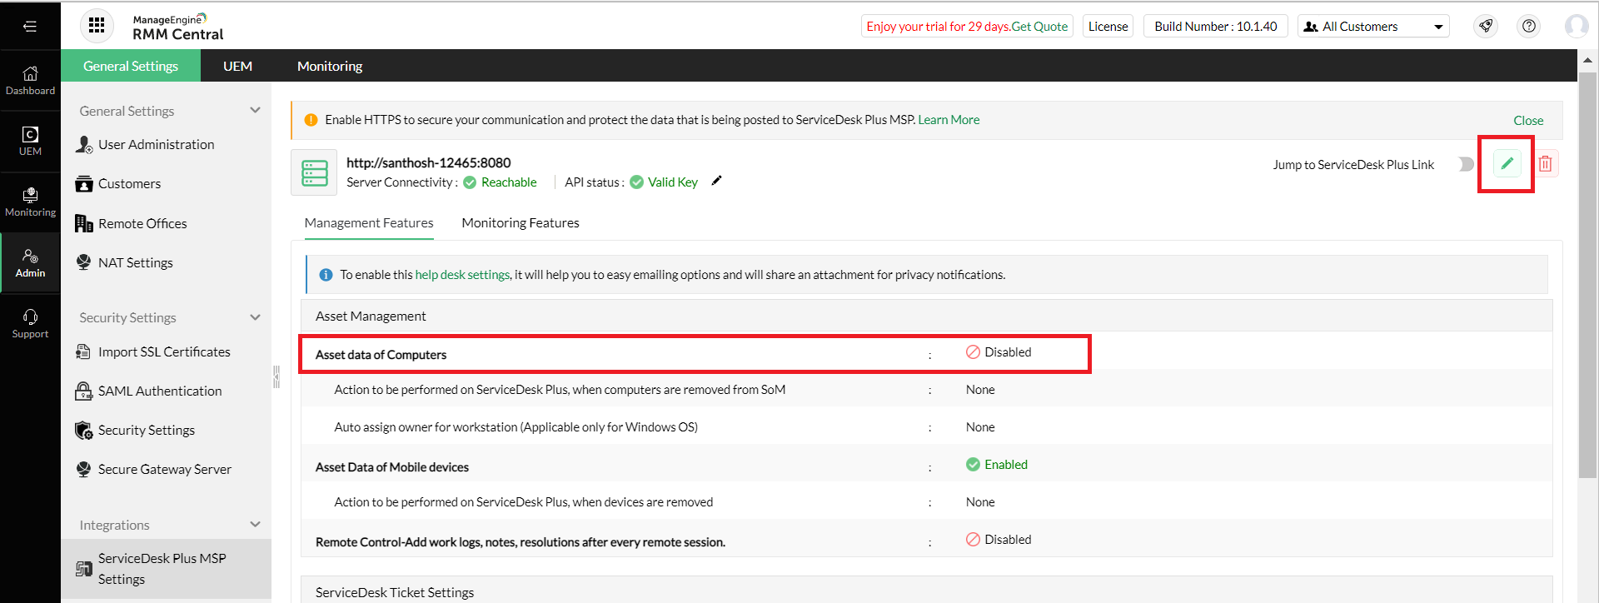This screenshot has height=603, width=1599.
Task: Click the edit pencil icon for ServiceDesk settings
Action: coord(1507,163)
